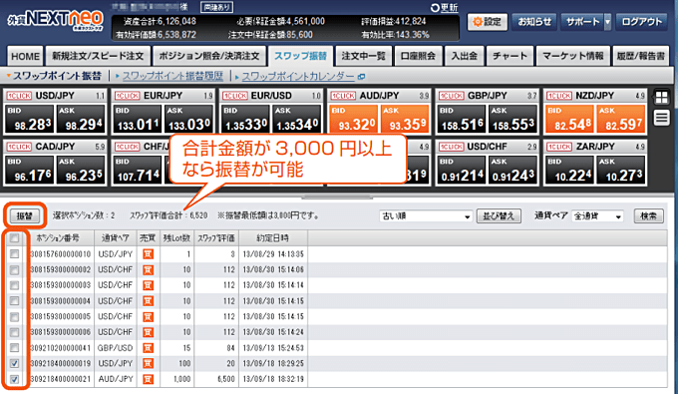Click the 振替 transfer button

[25, 215]
